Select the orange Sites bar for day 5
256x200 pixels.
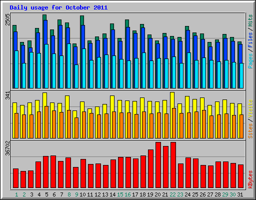pyautogui.click(x=46, y=122)
